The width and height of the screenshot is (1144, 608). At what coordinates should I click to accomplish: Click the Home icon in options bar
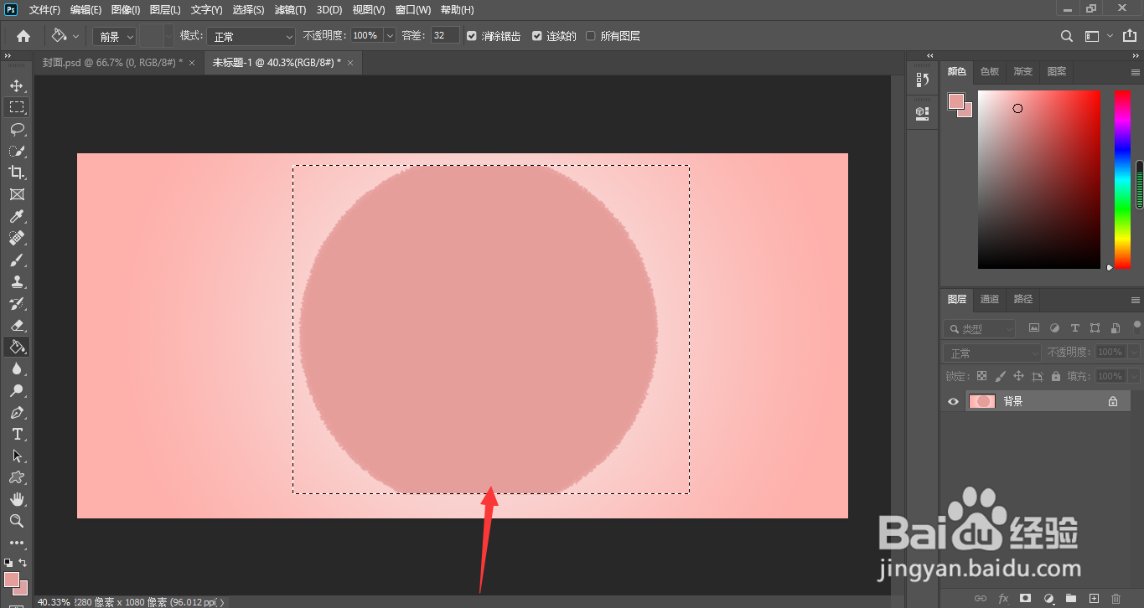(x=23, y=36)
